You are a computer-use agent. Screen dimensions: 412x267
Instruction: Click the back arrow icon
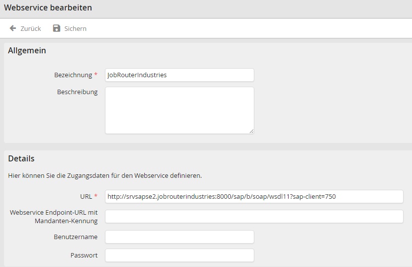13,28
